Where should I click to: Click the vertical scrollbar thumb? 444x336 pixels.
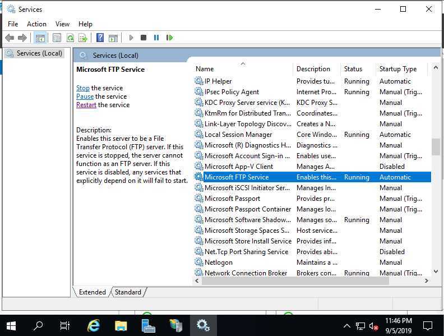[436, 147]
